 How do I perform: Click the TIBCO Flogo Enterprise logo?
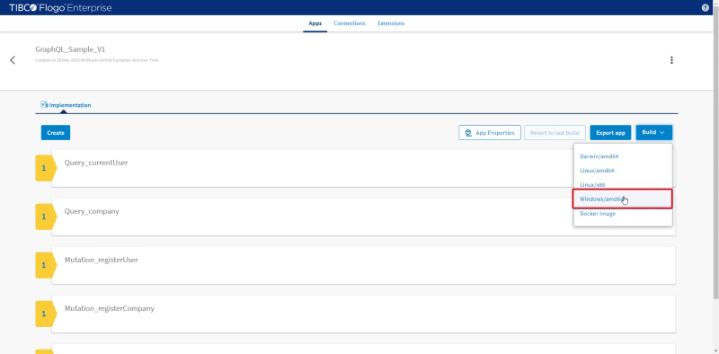coord(60,8)
